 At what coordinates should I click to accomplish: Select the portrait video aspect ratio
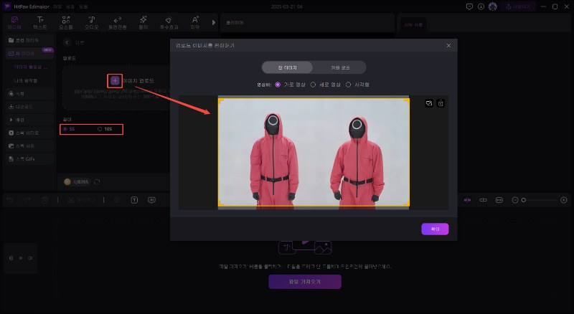(326, 85)
